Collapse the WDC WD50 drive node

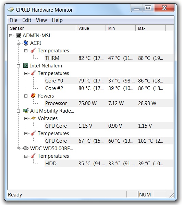pos(18,149)
